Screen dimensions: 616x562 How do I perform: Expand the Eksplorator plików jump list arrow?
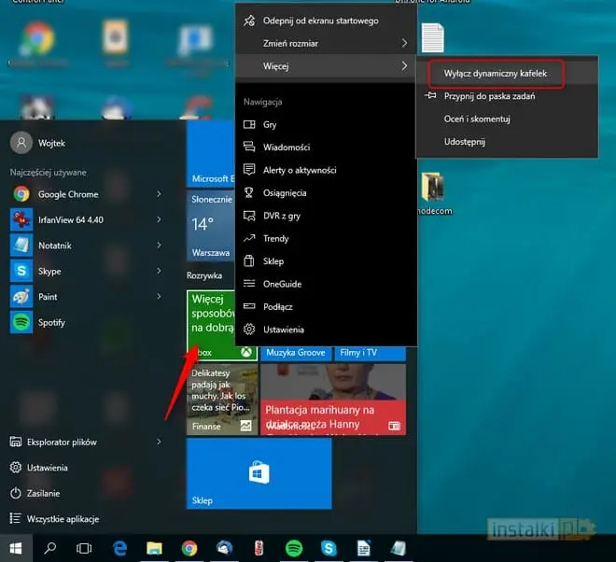(160, 443)
